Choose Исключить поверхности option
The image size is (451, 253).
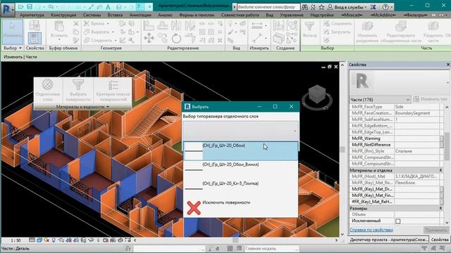coord(240,208)
